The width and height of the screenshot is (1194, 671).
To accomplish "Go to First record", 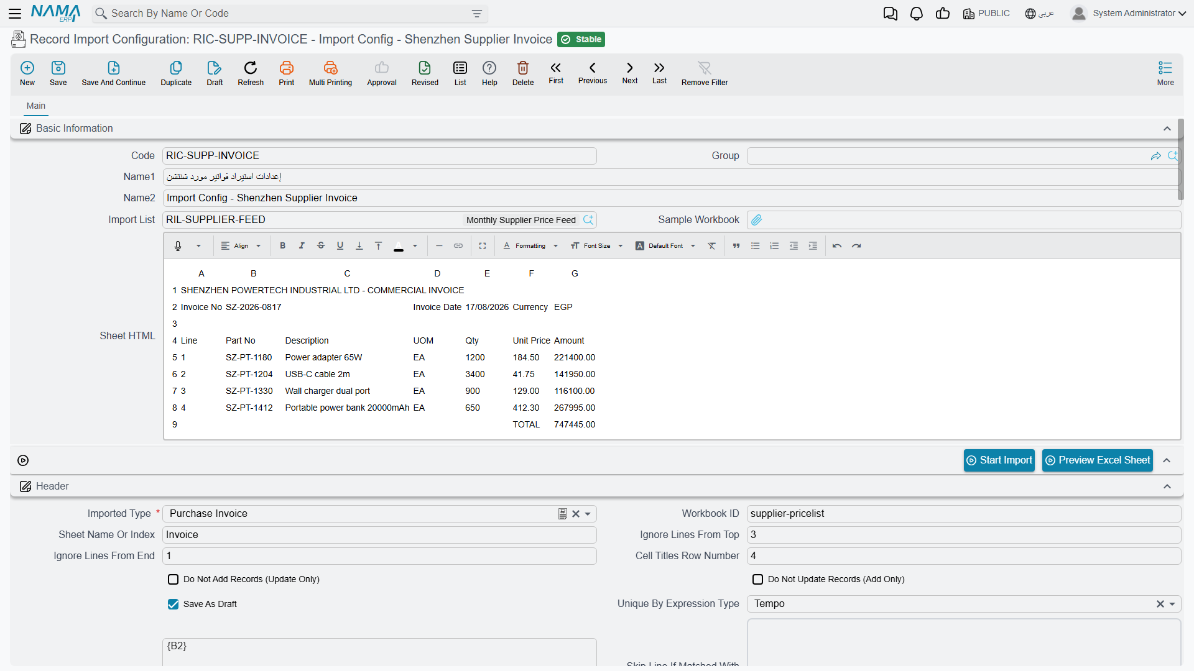I will pyautogui.click(x=556, y=73).
